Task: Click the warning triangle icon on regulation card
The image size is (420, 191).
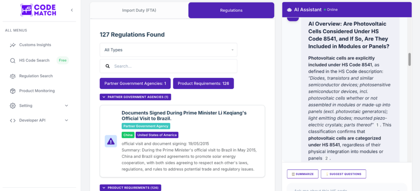Action: [x=111, y=141]
